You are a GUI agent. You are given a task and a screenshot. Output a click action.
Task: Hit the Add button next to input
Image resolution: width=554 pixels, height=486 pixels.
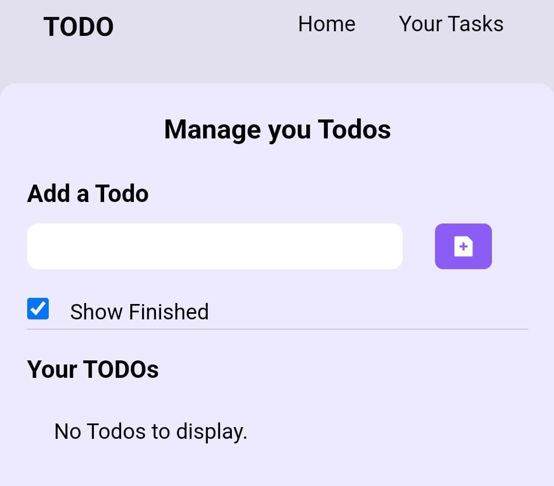(463, 246)
